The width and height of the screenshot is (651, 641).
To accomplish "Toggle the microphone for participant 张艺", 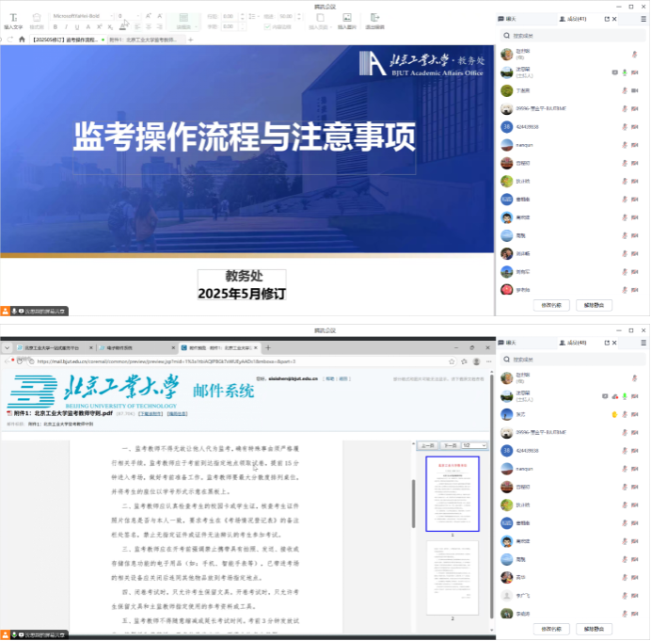I will pos(625,413).
